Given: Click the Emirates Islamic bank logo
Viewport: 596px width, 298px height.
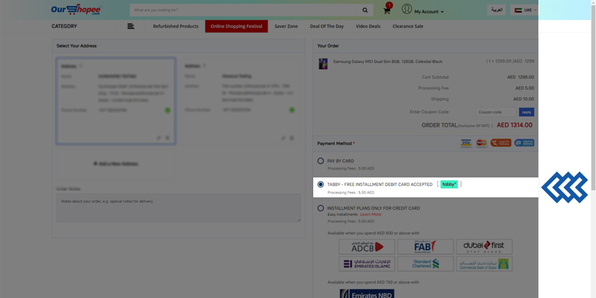Looking at the screenshot, I should (367, 264).
